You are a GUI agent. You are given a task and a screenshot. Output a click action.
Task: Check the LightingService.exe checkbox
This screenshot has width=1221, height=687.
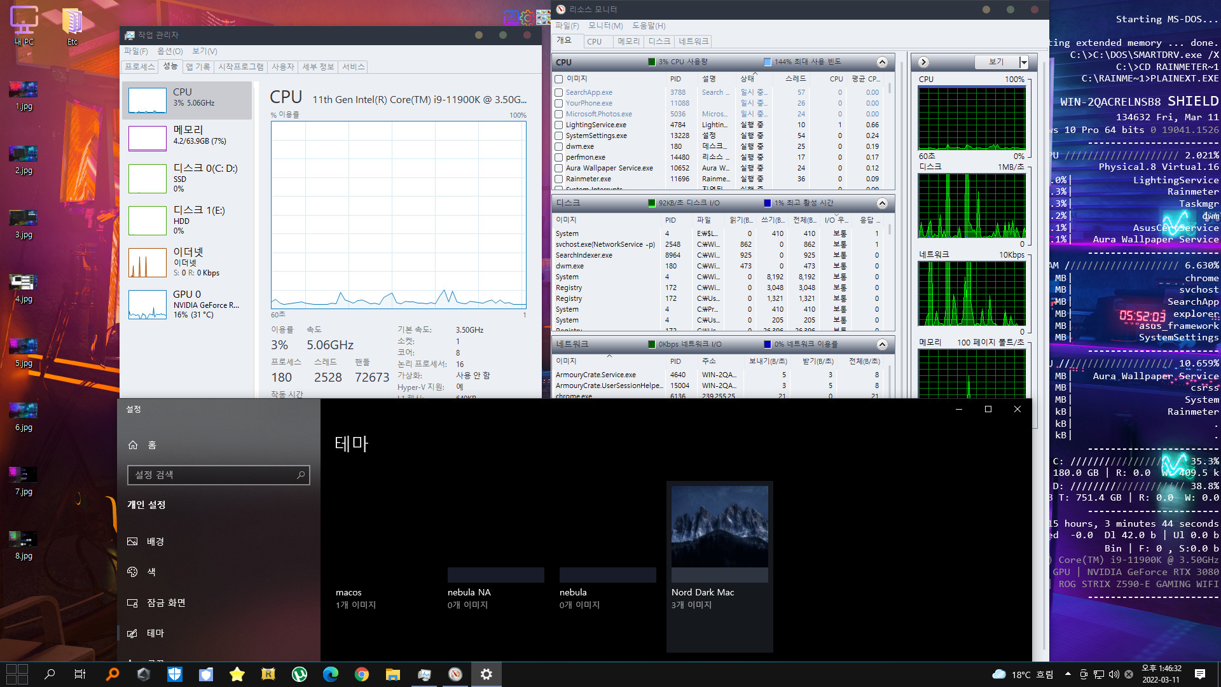pos(558,125)
